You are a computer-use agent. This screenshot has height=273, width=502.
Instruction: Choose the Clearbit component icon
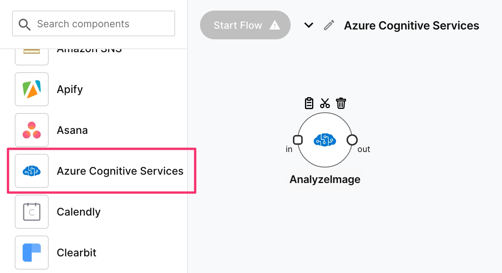point(32,253)
